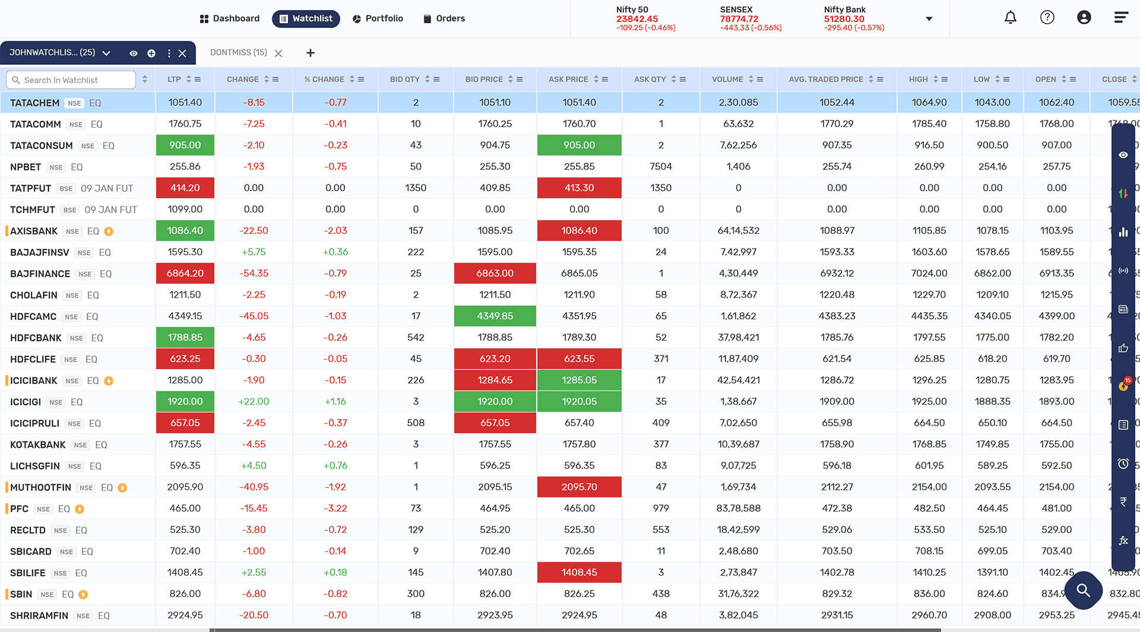
Task: Open the buy/sell arrows icon in the side toolbar
Action: point(1123,193)
